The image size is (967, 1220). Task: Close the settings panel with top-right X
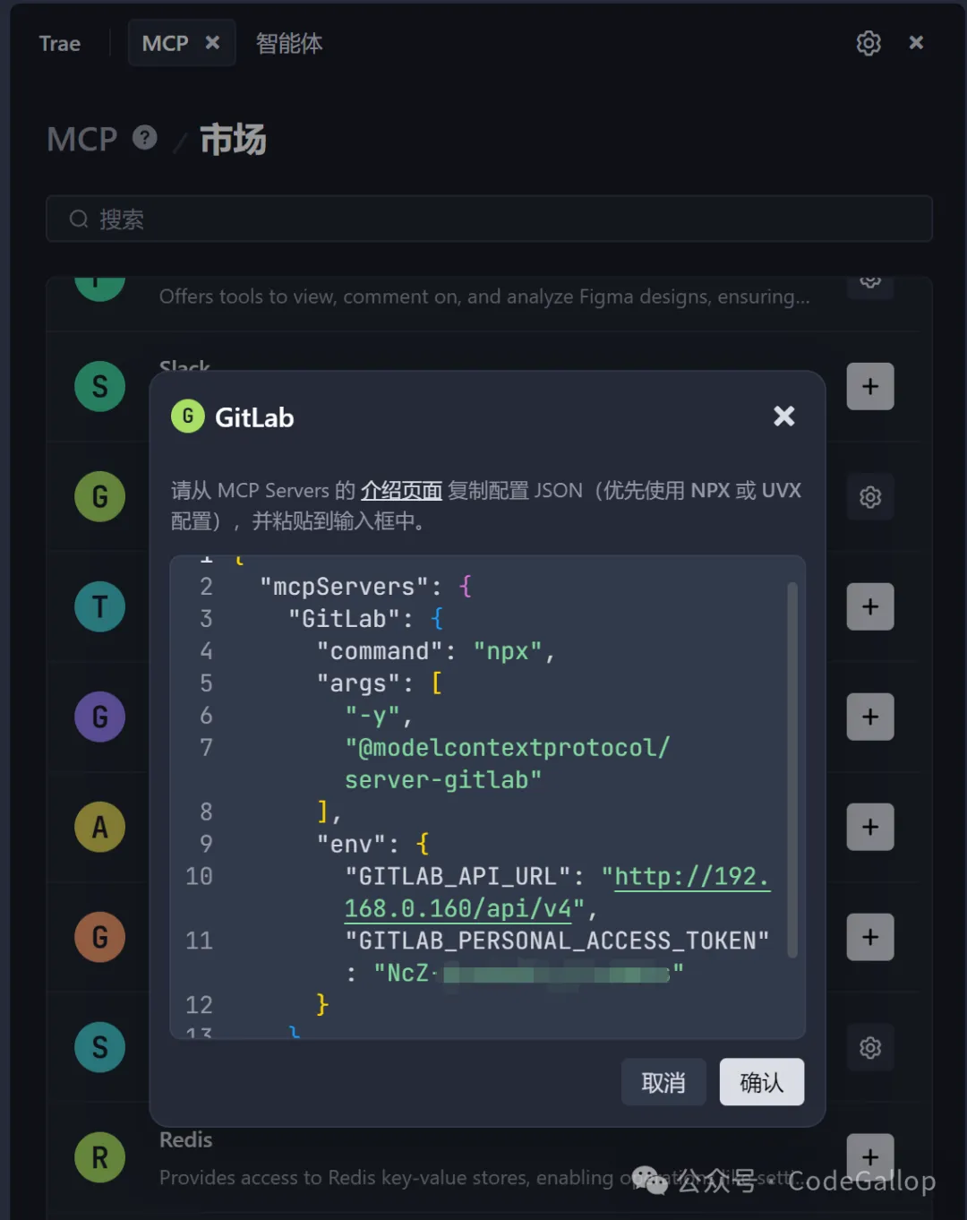[916, 42]
